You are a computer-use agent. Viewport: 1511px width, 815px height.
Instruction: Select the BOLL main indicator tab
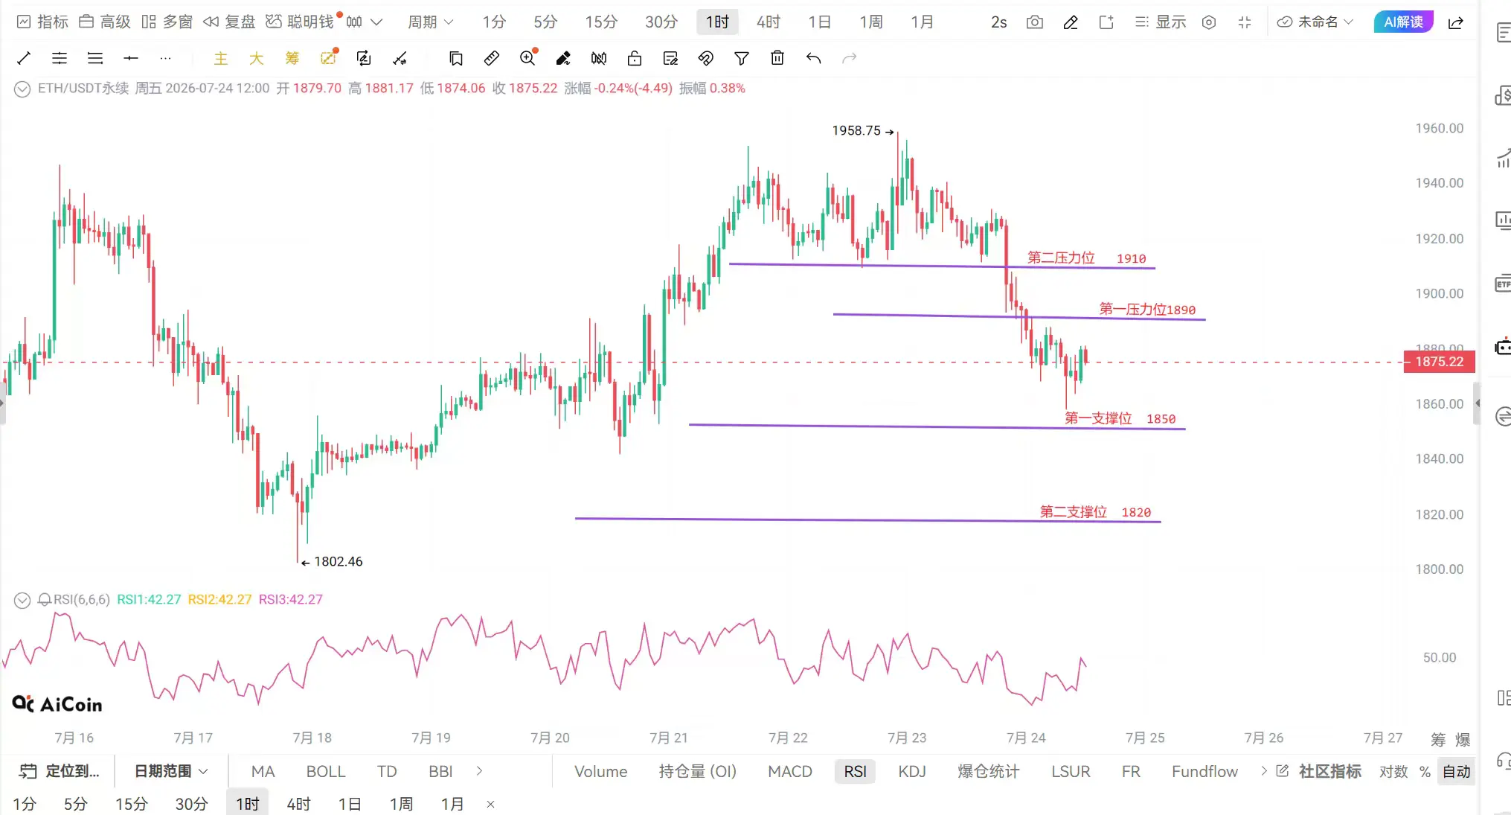(x=326, y=772)
